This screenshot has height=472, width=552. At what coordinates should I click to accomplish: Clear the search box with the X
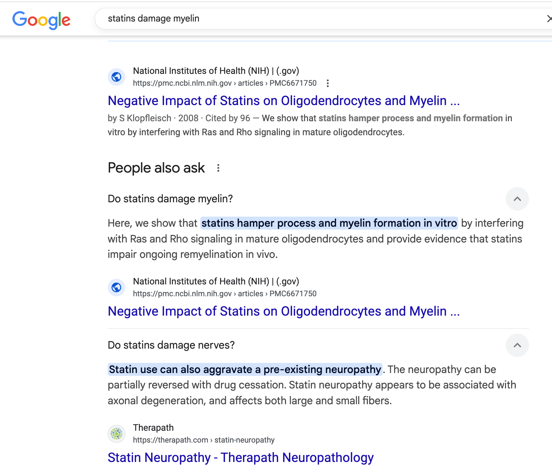click(548, 19)
